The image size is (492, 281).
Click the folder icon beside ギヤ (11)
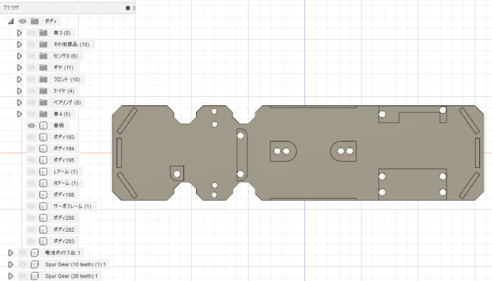(x=44, y=67)
